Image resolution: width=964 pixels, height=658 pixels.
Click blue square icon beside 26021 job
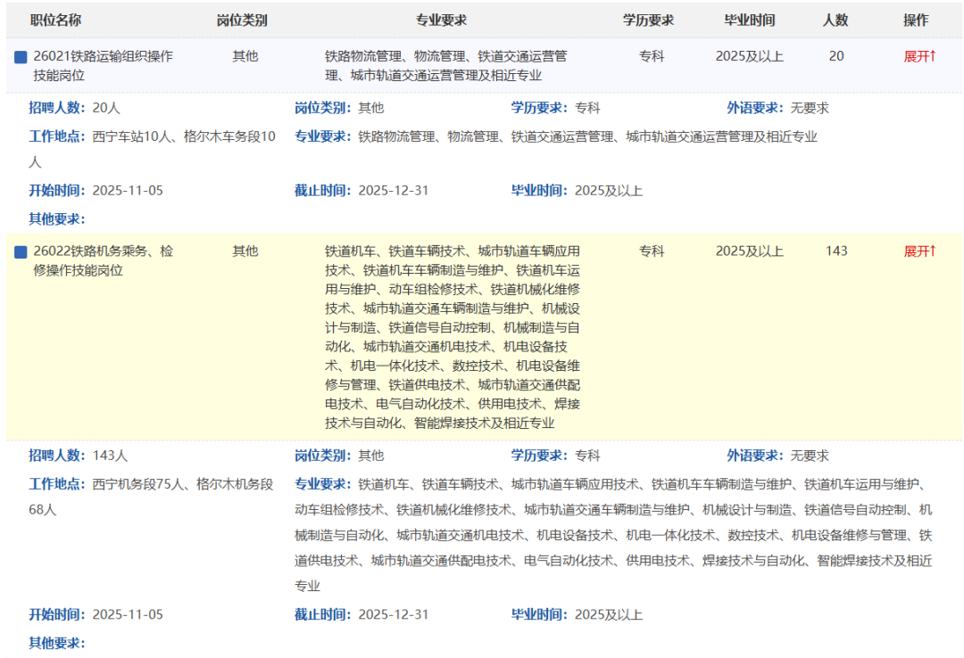pyautogui.click(x=21, y=57)
